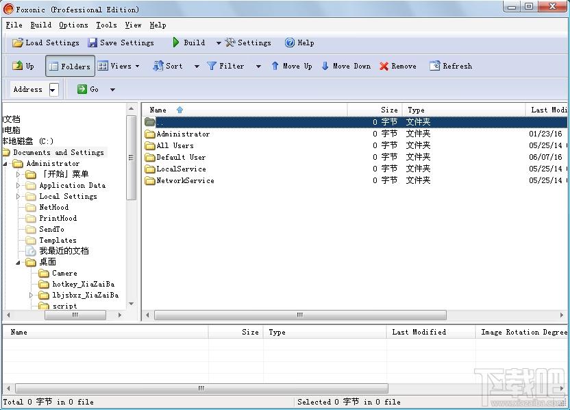The height and width of the screenshot is (410, 570).
Task: Select NetHood folder in tree
Action: 54,207
